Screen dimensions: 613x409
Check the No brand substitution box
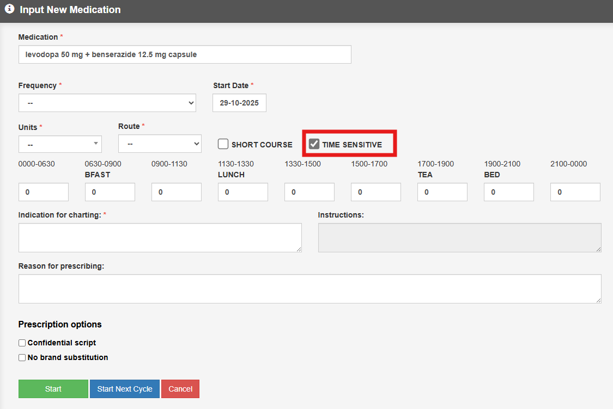point(22,358)
